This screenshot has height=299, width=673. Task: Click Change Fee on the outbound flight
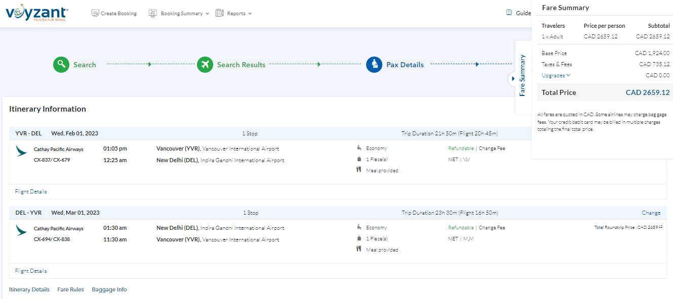(492, 148)
